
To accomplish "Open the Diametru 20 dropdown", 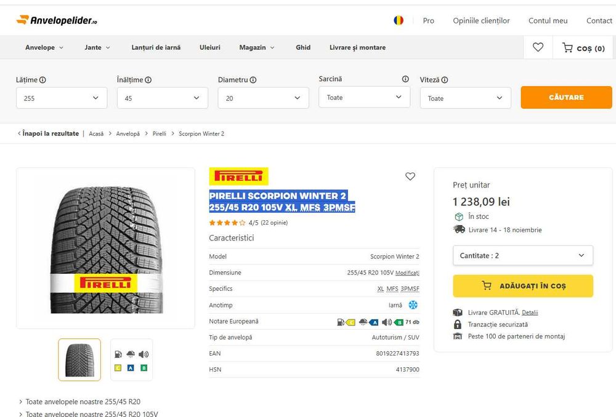I will coord(263,98).
